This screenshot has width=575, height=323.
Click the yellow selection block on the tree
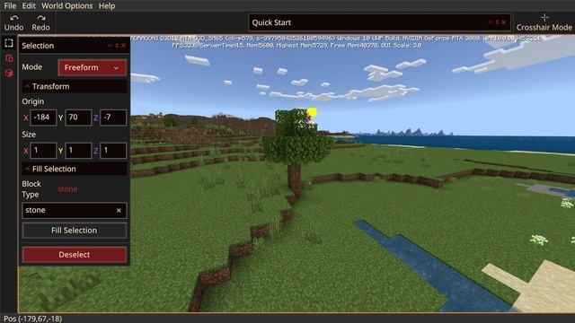pos(312,112)
